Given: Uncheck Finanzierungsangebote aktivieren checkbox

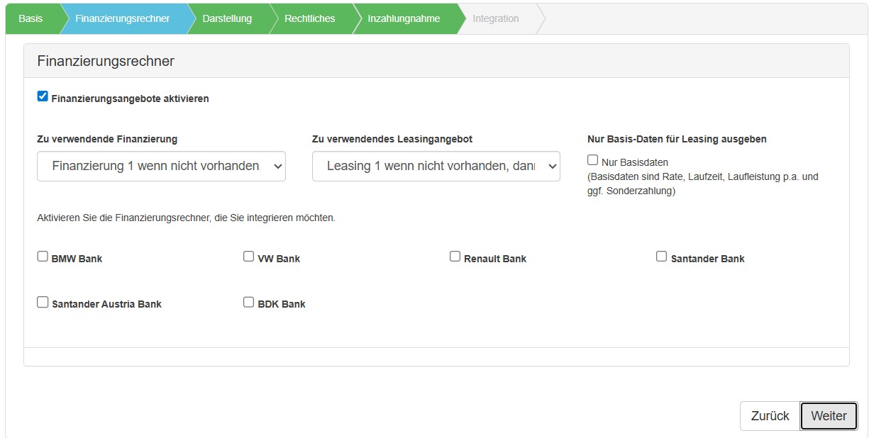Looking at the screenshot, I should (x=43, y=96).
